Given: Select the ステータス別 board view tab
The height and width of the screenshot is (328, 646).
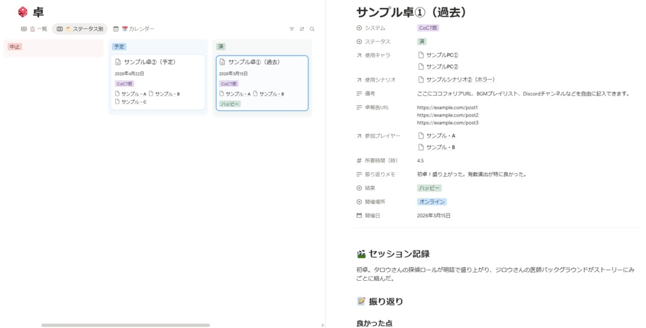Looking at the screenshot, I should pos(80,29).
